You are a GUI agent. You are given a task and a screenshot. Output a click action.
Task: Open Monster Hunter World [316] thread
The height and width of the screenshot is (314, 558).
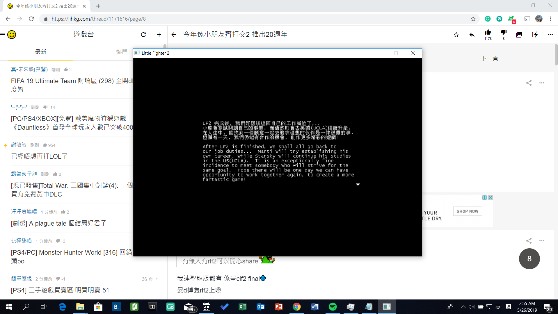tap(72, 257)
